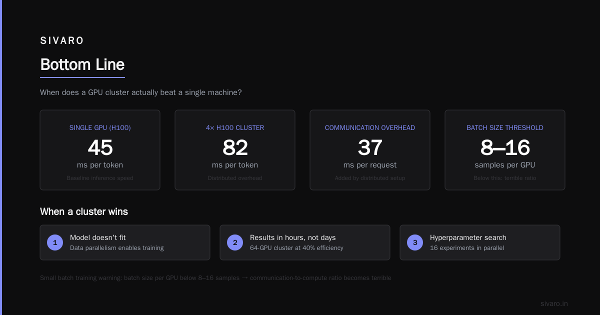This screenshot has width=600, height=315.
Task: Select the Hyperparameter search title
Action: tap(468, 237)
